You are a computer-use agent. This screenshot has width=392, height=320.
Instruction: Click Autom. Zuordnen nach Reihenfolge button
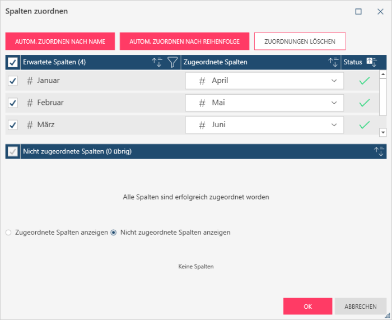[x=184, y=41]
